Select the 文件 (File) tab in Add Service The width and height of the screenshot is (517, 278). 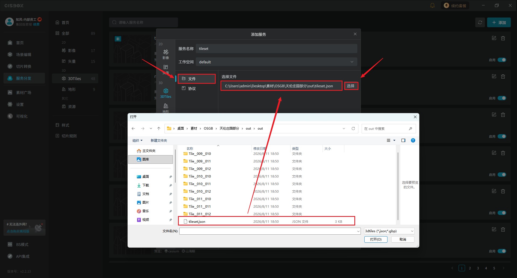tap(197, 79)
